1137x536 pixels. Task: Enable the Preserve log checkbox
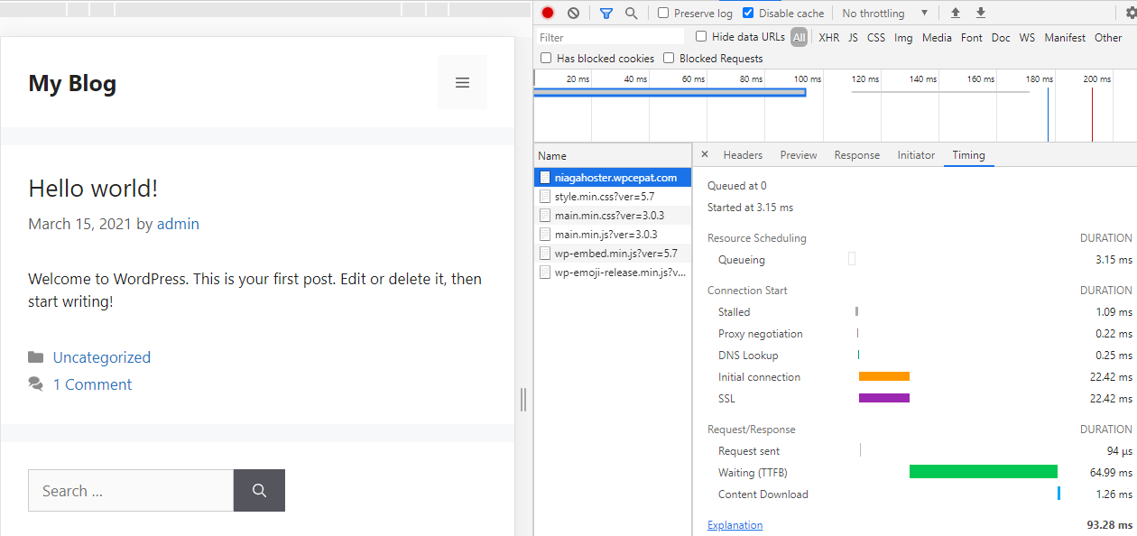[x=663, y=14]
